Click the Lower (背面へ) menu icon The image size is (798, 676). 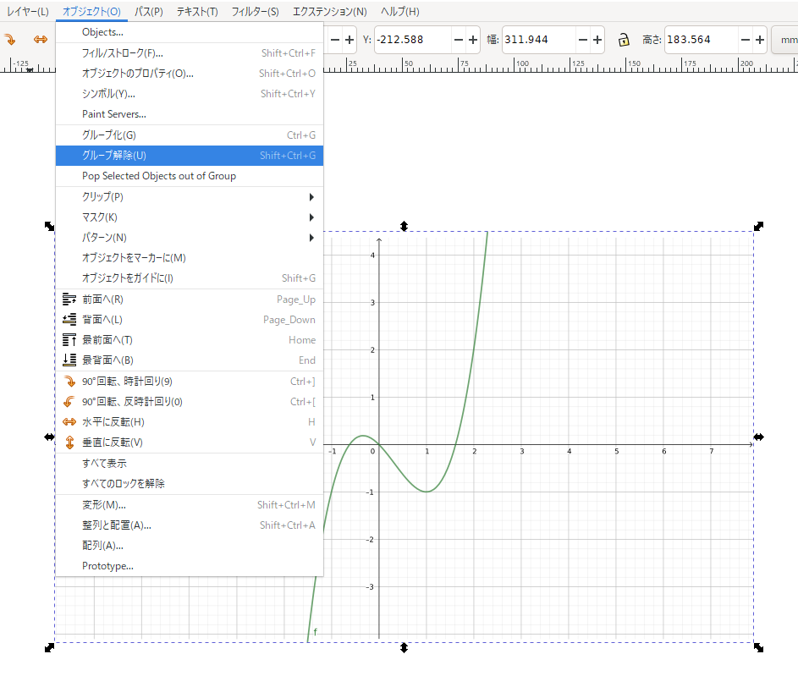click(69, 320)
